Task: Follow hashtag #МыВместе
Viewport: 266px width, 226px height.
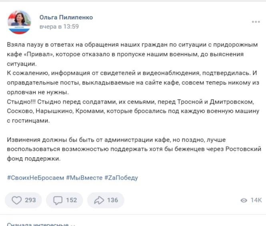Action: click(x=84, y=178)
